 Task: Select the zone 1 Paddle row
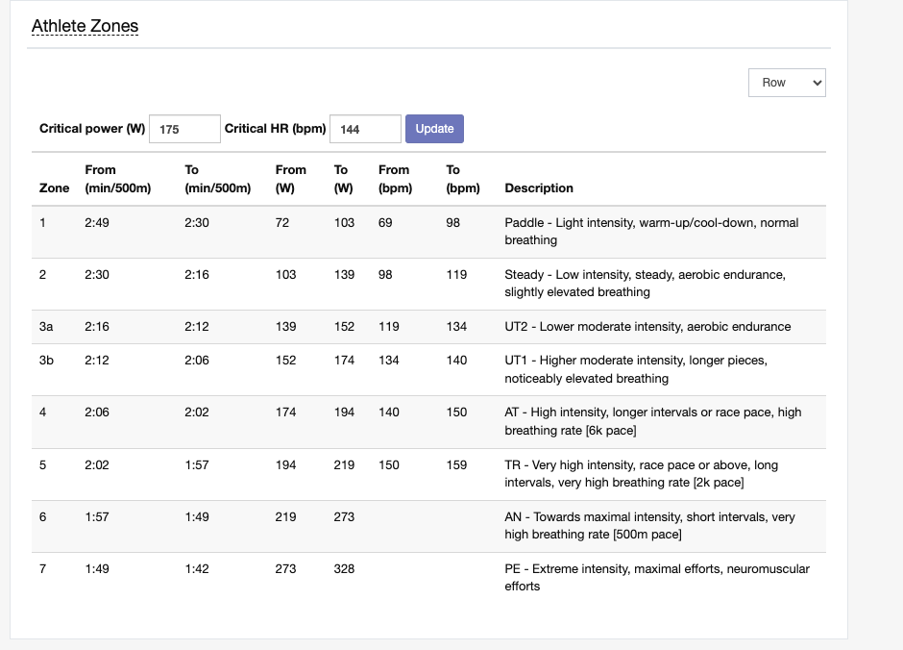pyautogui.click(x=428, y=232)
